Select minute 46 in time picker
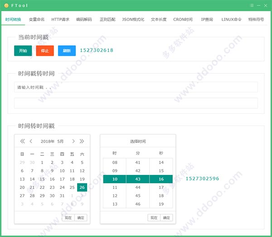 [138, 204]
